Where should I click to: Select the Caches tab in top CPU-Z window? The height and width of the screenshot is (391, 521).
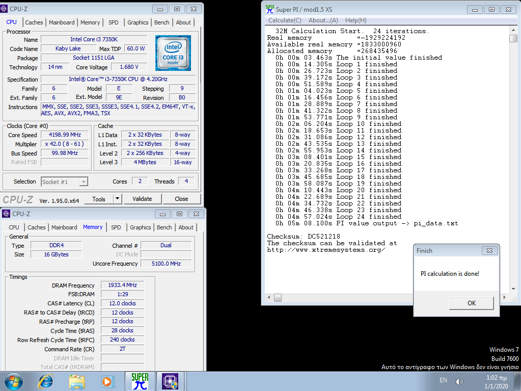pyautogui.click(x=34, y=22)
